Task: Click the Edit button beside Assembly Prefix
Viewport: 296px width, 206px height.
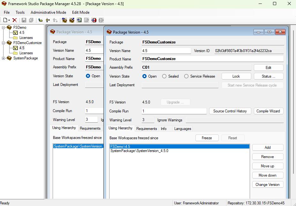Action: pos(269,68)
